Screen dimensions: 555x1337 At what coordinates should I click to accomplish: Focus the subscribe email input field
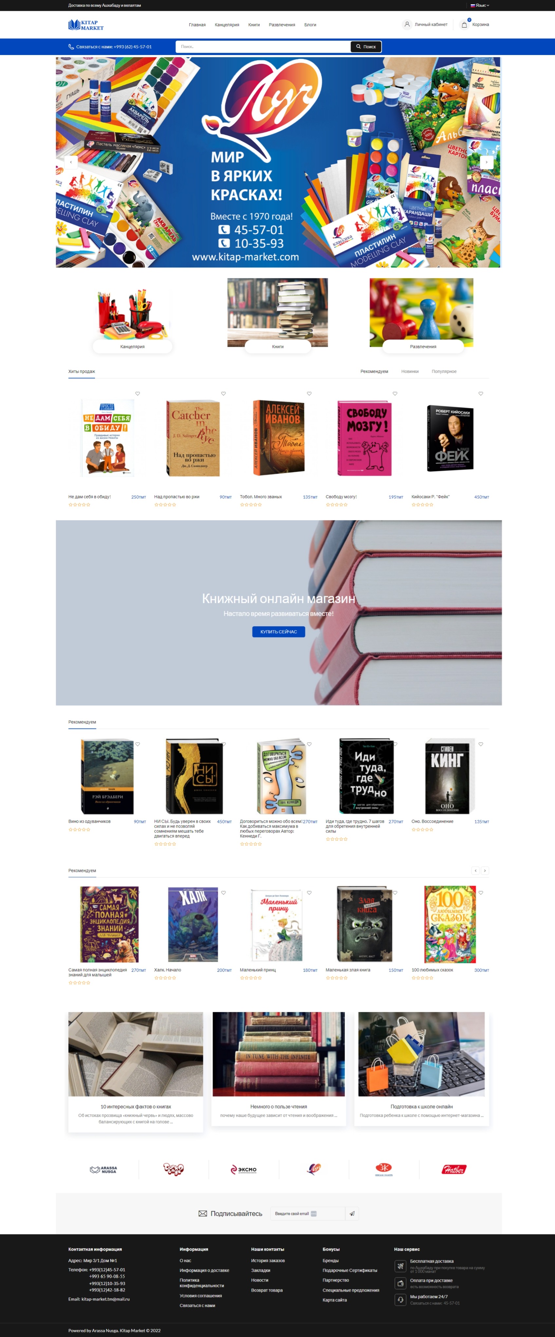click(x=307, y=1213)
